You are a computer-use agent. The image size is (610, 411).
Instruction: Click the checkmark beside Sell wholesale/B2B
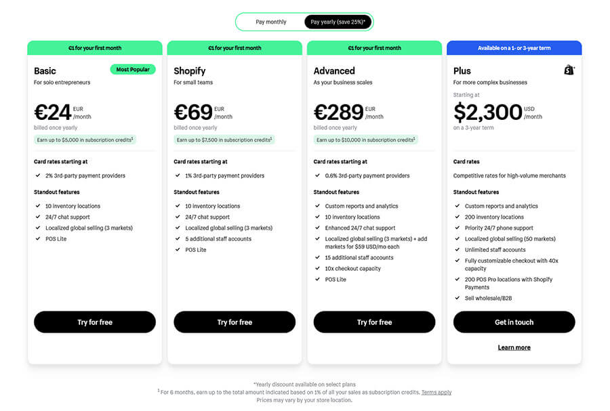click(456, 297)
